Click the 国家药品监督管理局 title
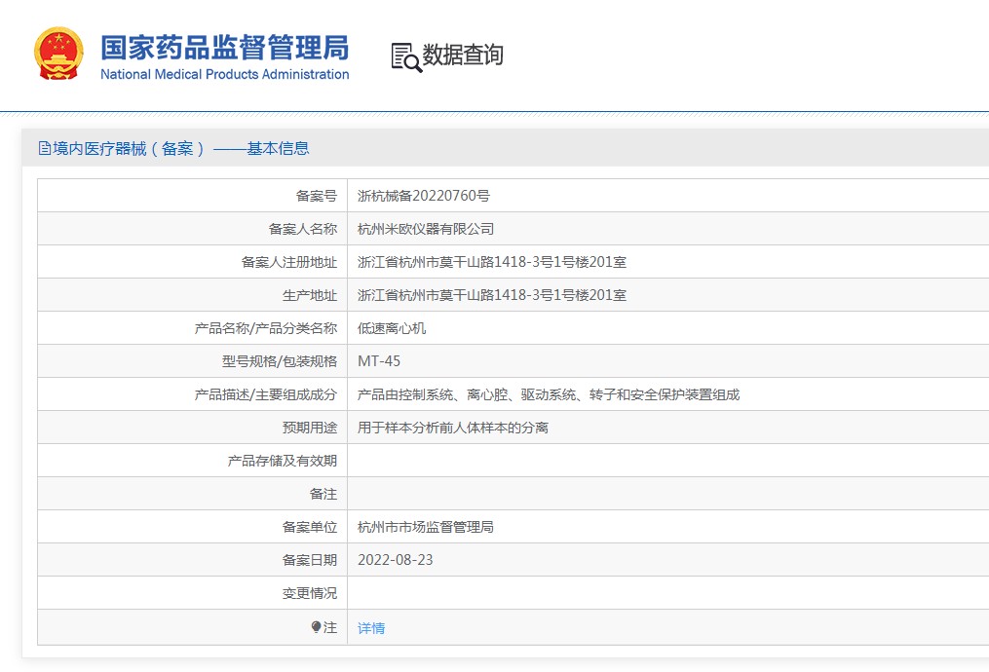The width and height of the screenshot is (989, 672). [x=224, y=48]
